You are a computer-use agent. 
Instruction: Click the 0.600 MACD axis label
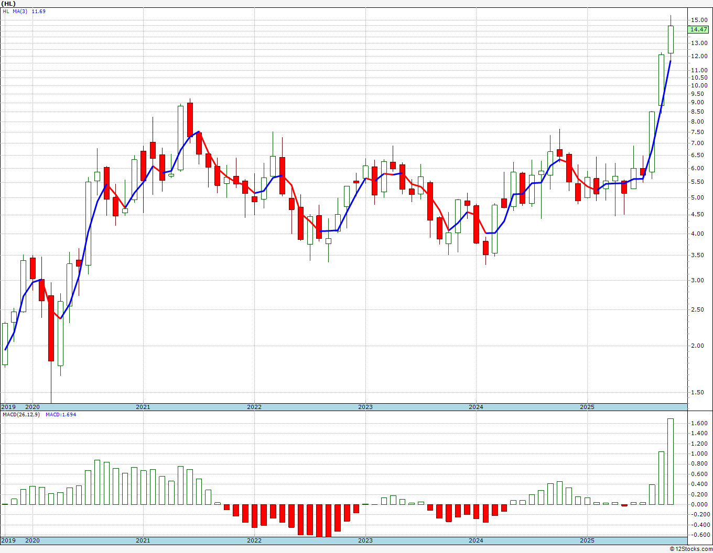pyautogui.click(x=699, y=474)
